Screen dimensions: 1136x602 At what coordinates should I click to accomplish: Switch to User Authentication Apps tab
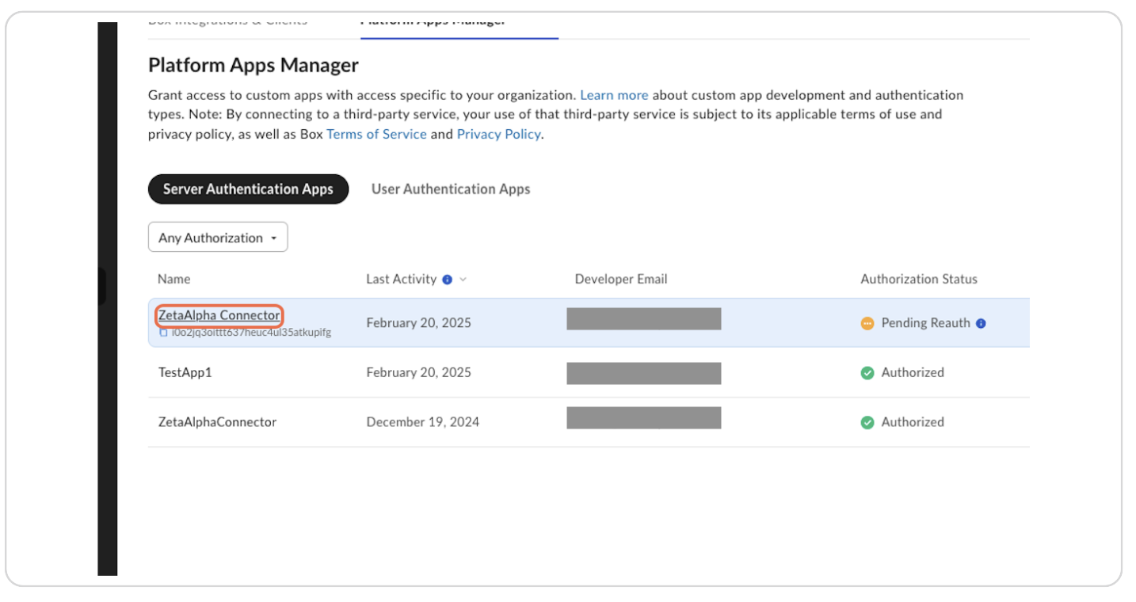point(451,189)
